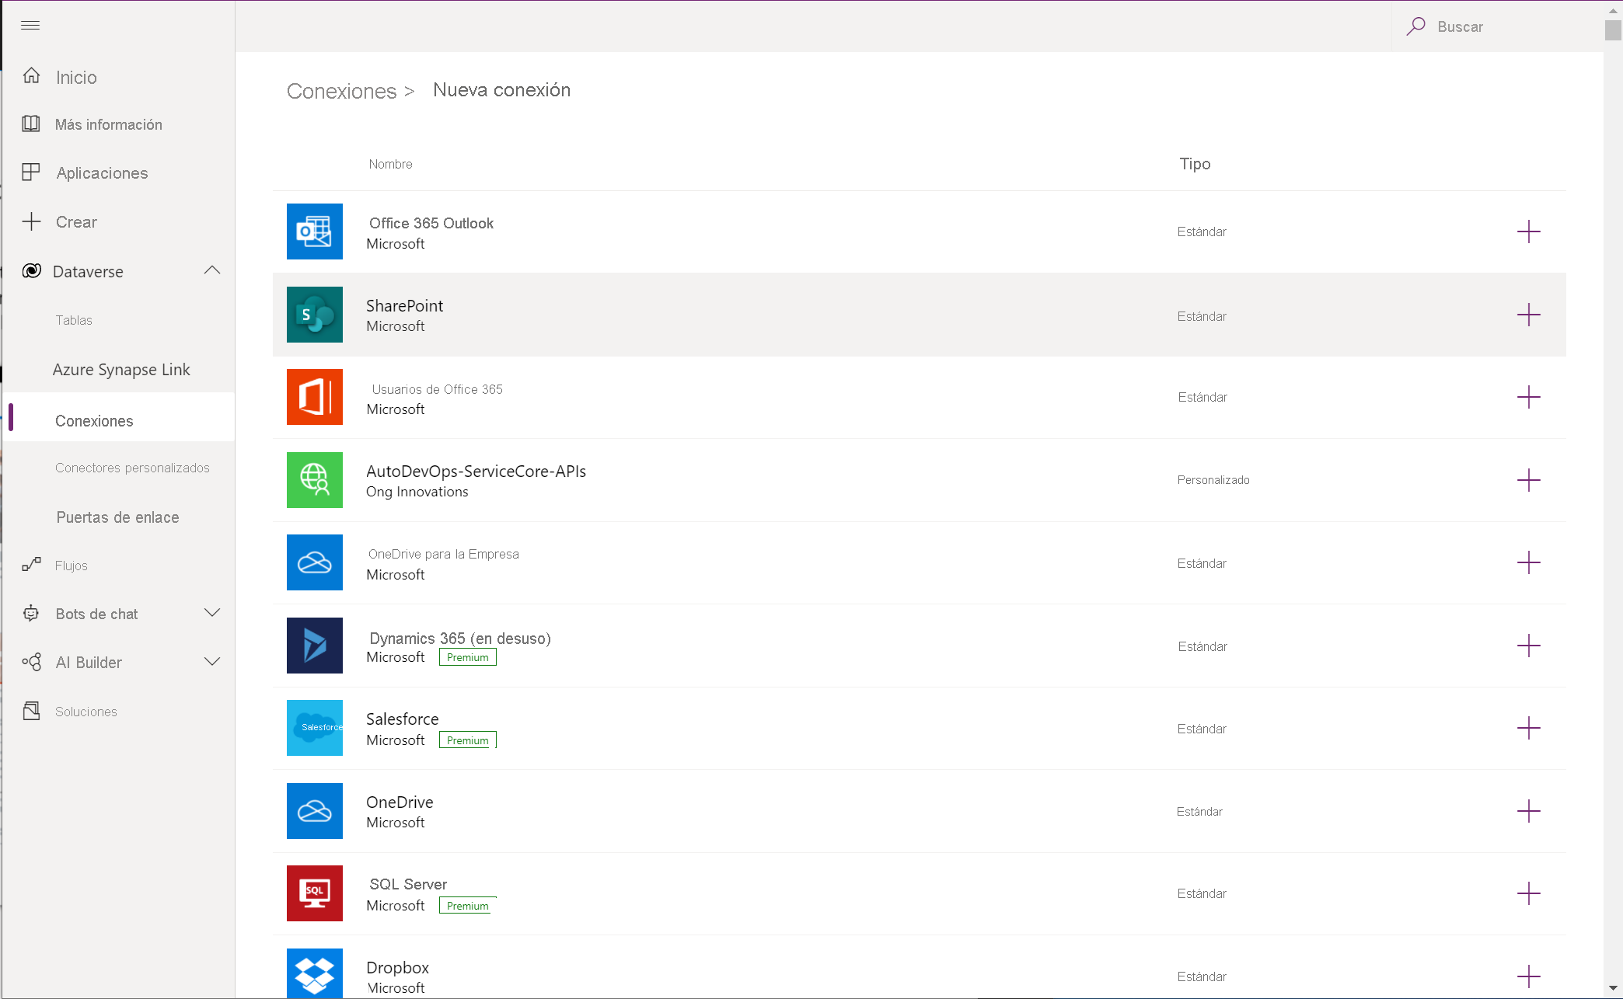Click the Salesforce connector icon
The image size is (1623, 999).
click(314, 727)
